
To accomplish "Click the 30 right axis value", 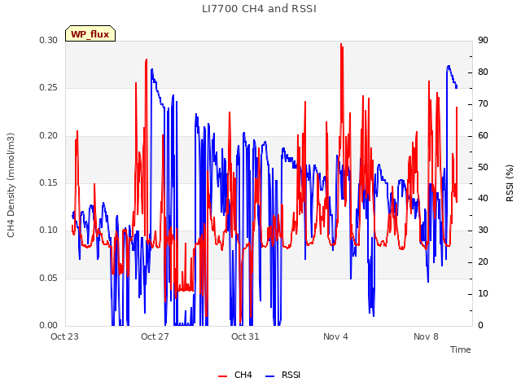I will [483, 230].
